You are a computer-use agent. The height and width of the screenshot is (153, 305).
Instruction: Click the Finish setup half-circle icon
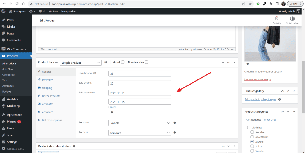292,19
